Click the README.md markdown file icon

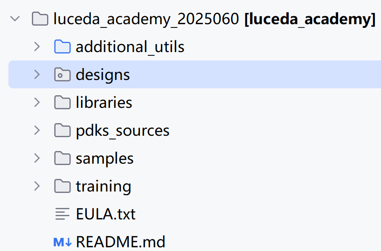pos(62,242)
